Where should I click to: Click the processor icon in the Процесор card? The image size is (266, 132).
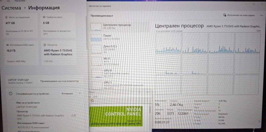[45, 45]
